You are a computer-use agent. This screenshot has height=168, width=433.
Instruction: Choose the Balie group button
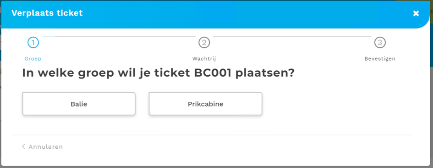tap(79, 104)
